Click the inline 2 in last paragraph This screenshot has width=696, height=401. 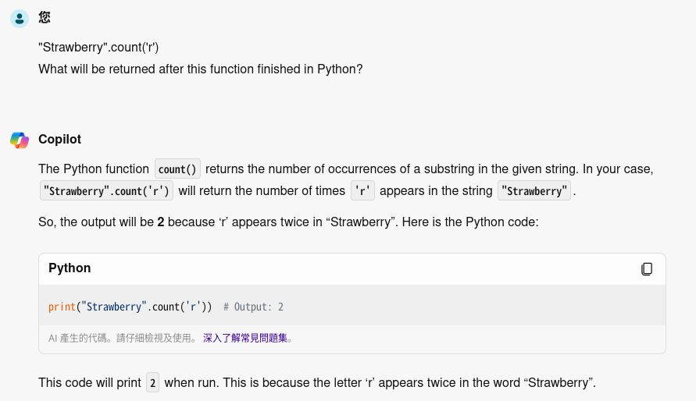152,383
